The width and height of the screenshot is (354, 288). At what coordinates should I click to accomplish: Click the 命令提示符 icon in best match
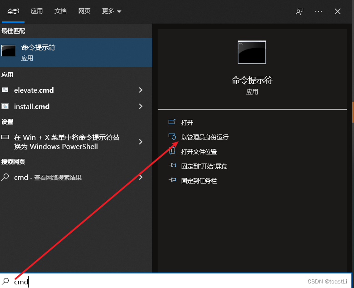(8, 50)
